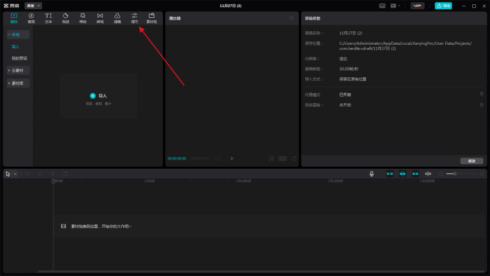Open the 调节 (Adjust) panel

click(x=134, y=18)
